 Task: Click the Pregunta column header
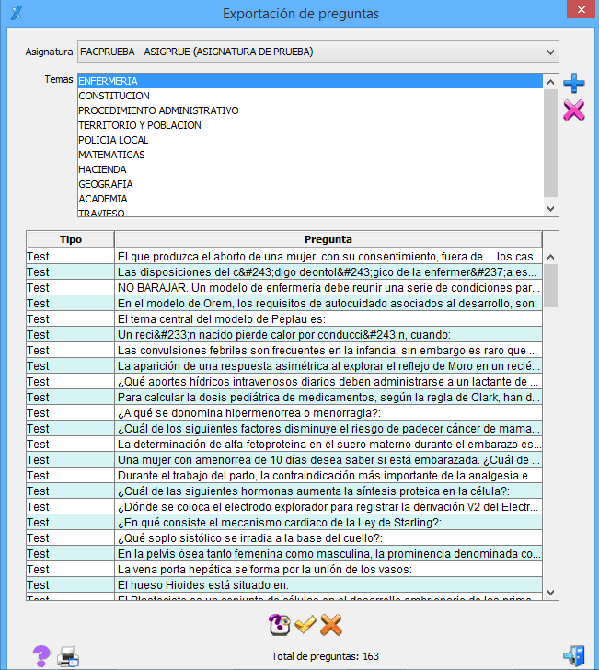coord(328,239)
